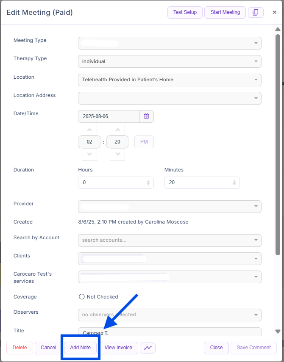
Task: Toggle the PM time period button
Action: pyautogui.click(x=144, y=142)
